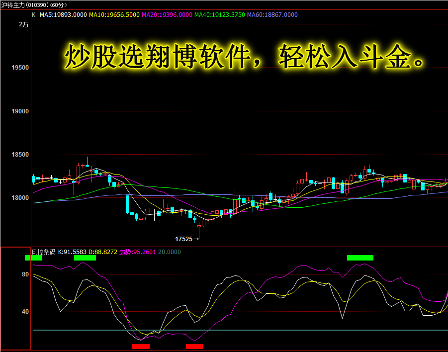Select the MA40:19123.3750 legend entry
448x352 pixels.
219,15
